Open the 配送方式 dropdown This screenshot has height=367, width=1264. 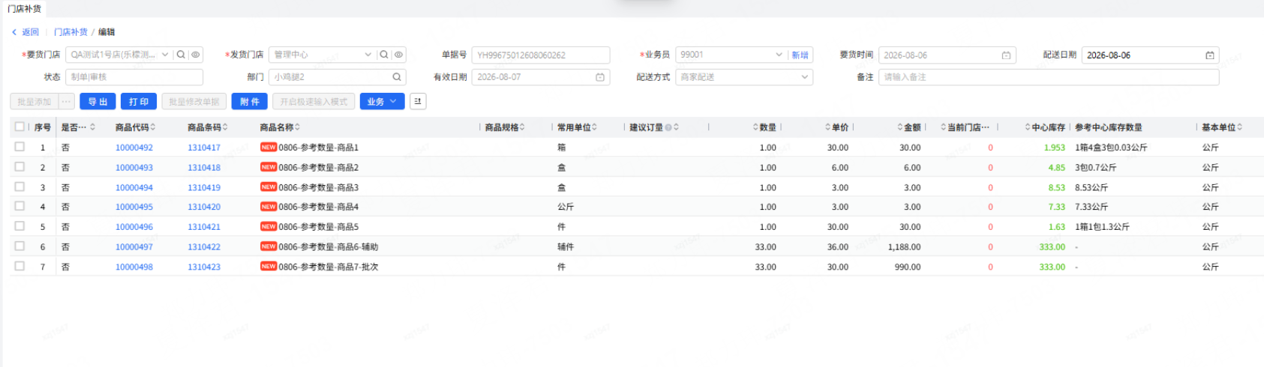[x=744, y=77]
